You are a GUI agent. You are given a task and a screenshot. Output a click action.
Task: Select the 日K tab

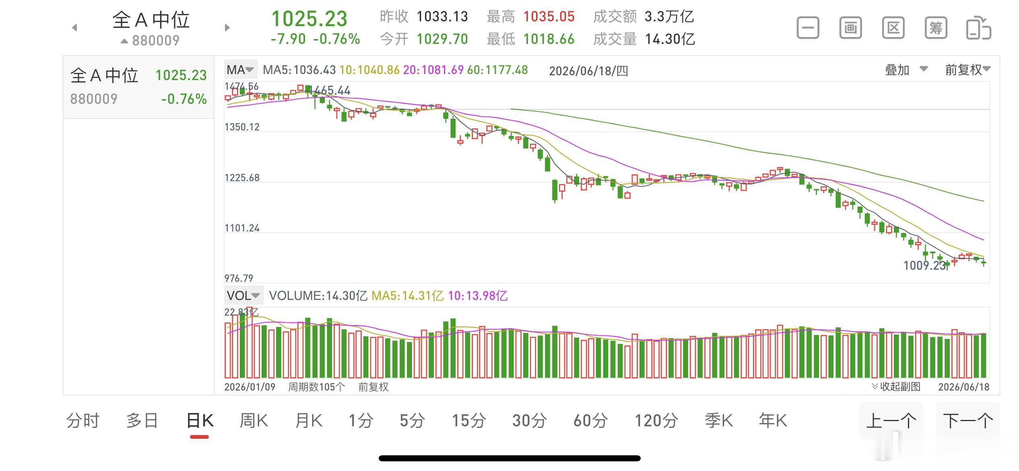click(200, 421)
